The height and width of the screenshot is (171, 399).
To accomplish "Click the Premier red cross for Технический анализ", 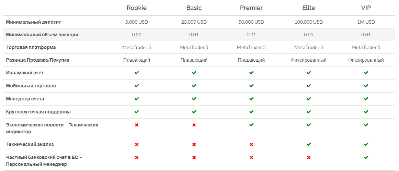I will click(251, 144).
